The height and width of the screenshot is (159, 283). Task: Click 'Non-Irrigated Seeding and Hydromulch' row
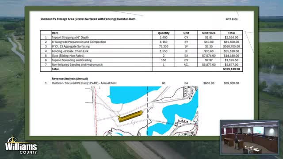(141, 64)
